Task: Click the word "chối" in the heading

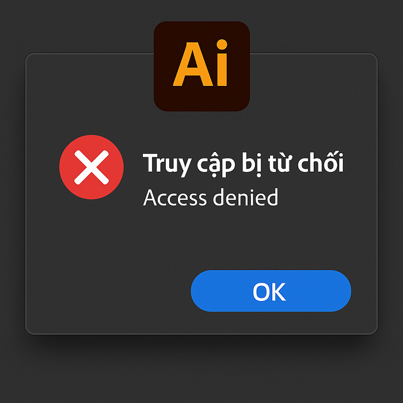Action: [321, 162]
